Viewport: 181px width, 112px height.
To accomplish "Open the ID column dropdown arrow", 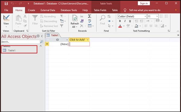I will pos(67,40).
